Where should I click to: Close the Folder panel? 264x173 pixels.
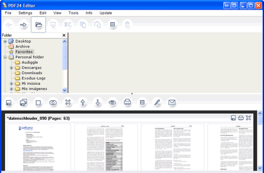pyautogui.click(x=64, y=35)
